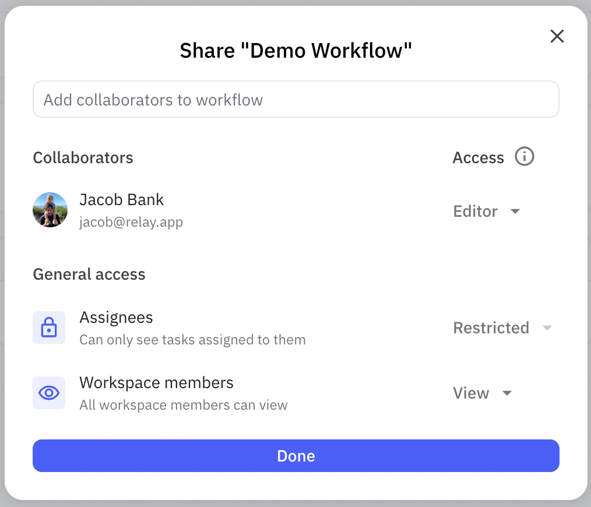Open the View permission dropdown label
Viewport: 591px width, 507px height.
[x=471, y=393]
